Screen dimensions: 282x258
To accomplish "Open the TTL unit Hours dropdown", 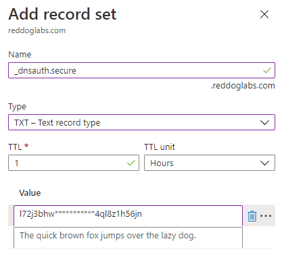I will (210, 163).
